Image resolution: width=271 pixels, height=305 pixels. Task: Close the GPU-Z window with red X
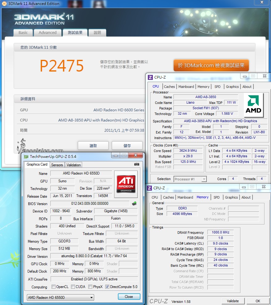[136, 155]
